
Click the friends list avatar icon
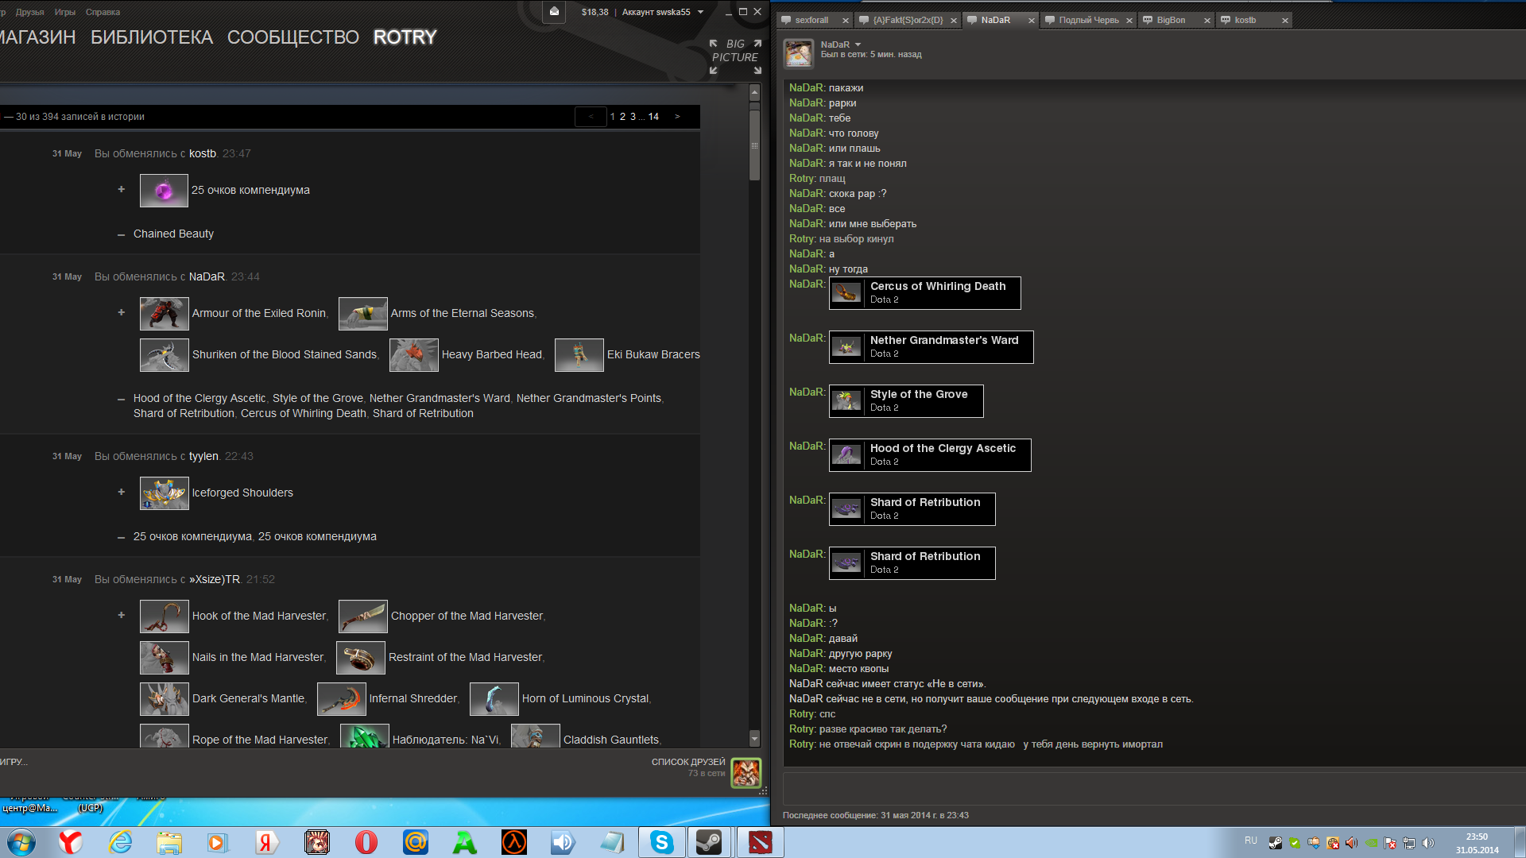click(746, 772)
